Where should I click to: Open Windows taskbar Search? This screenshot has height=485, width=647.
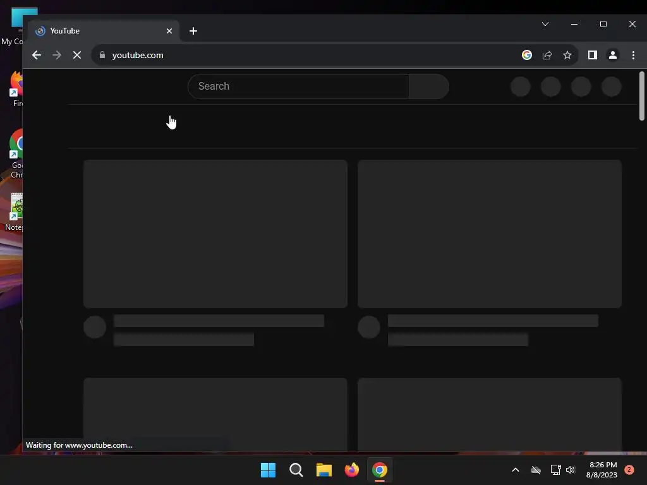pos(296,470)
